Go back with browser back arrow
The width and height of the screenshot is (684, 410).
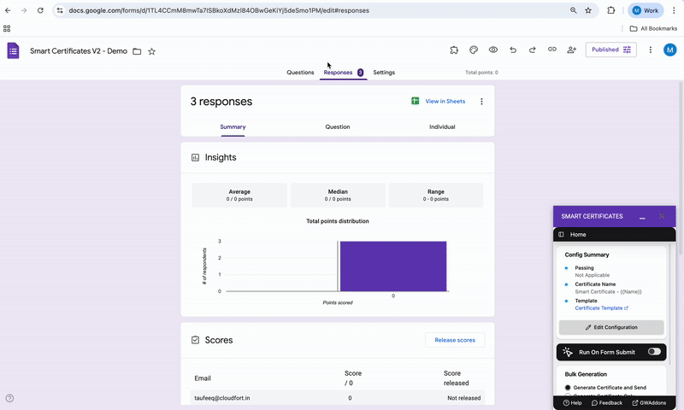pos(8,10)
